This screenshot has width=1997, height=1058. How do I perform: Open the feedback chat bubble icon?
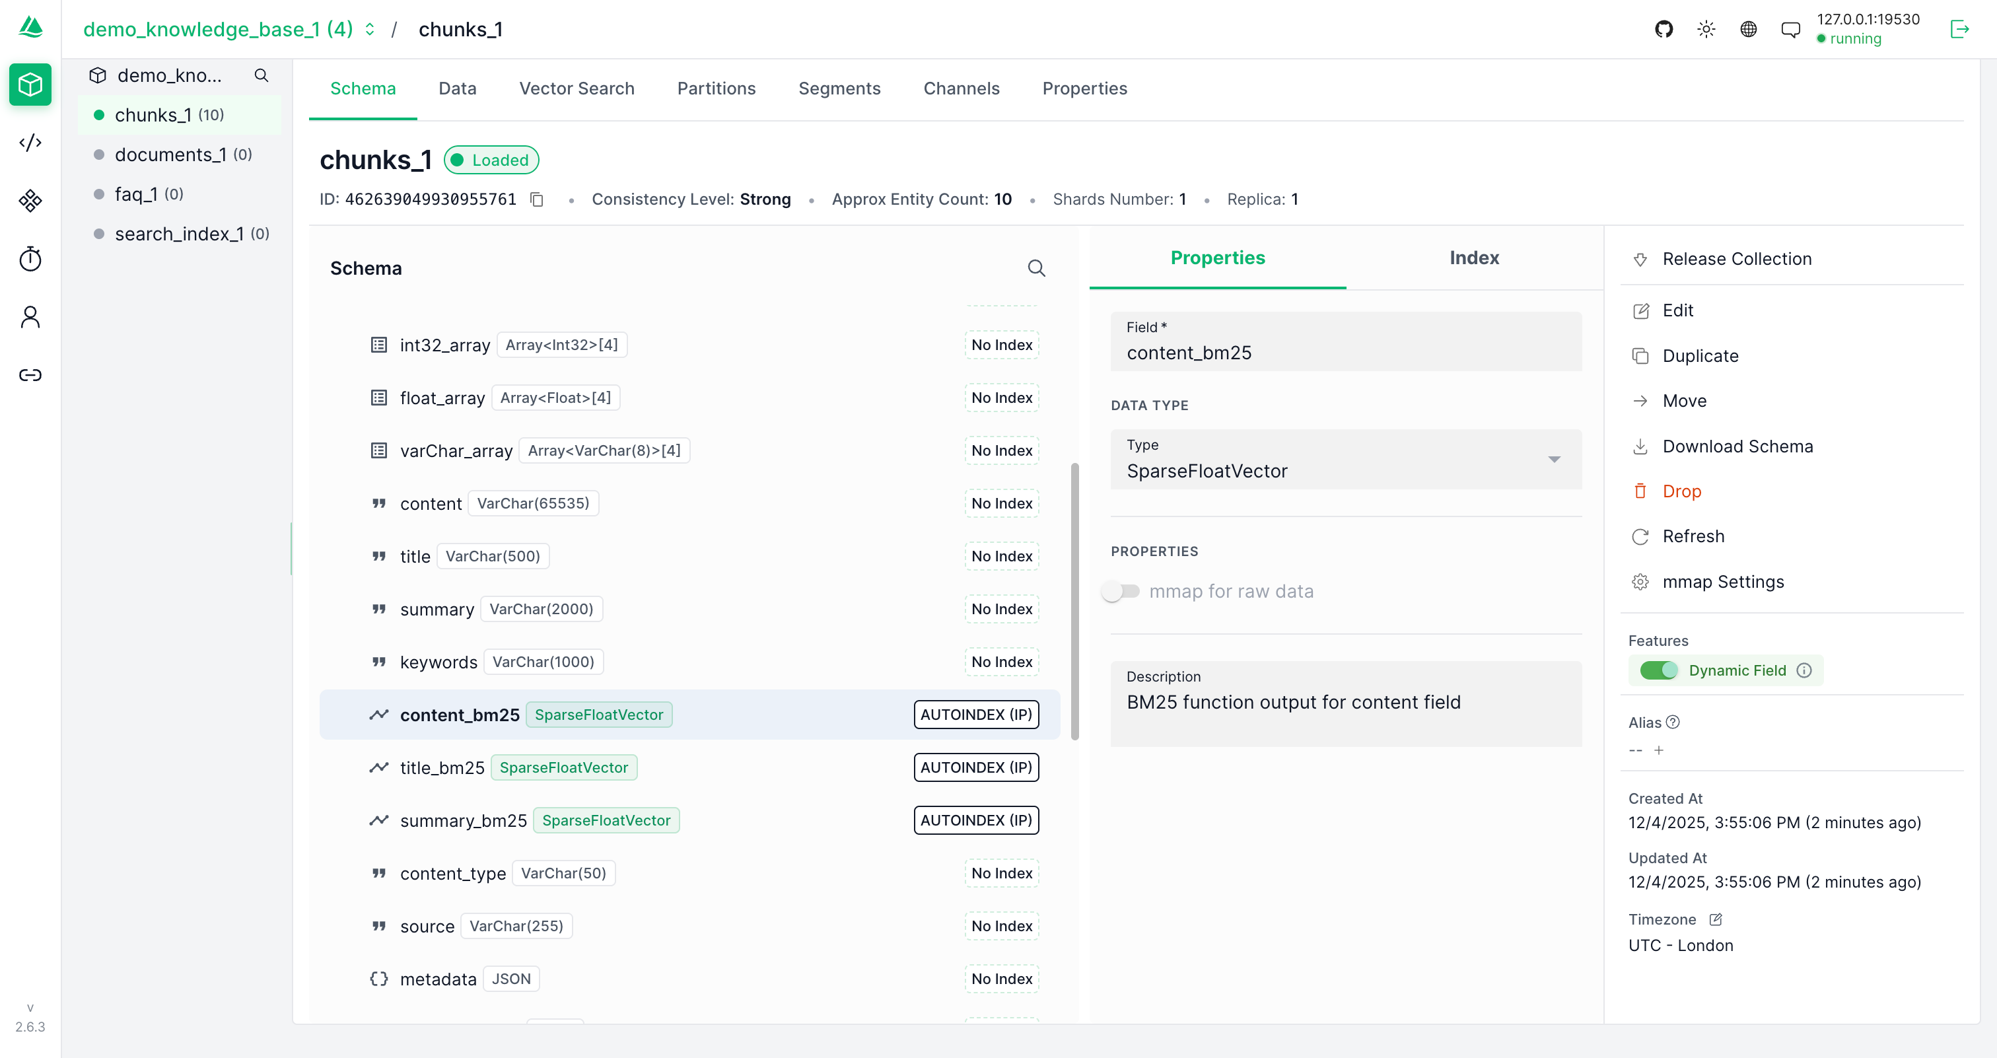pos(1791,28)
